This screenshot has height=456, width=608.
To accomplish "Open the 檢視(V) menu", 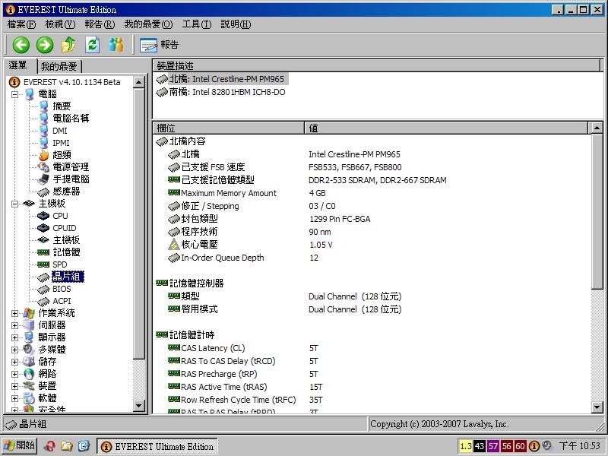I will (60, 24).
